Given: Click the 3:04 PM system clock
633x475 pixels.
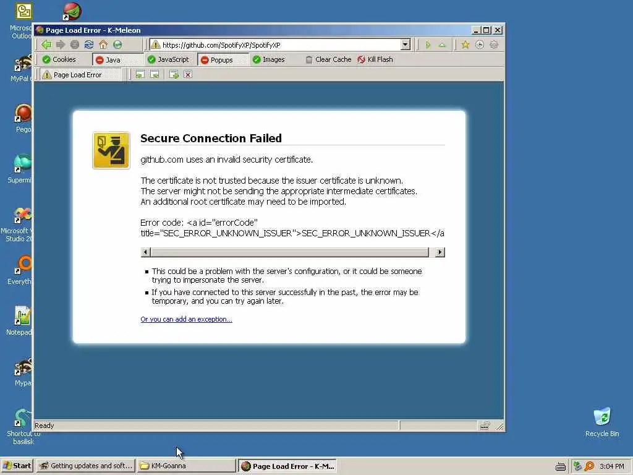Looking at the screenshot, I should [x=611, y=466].
